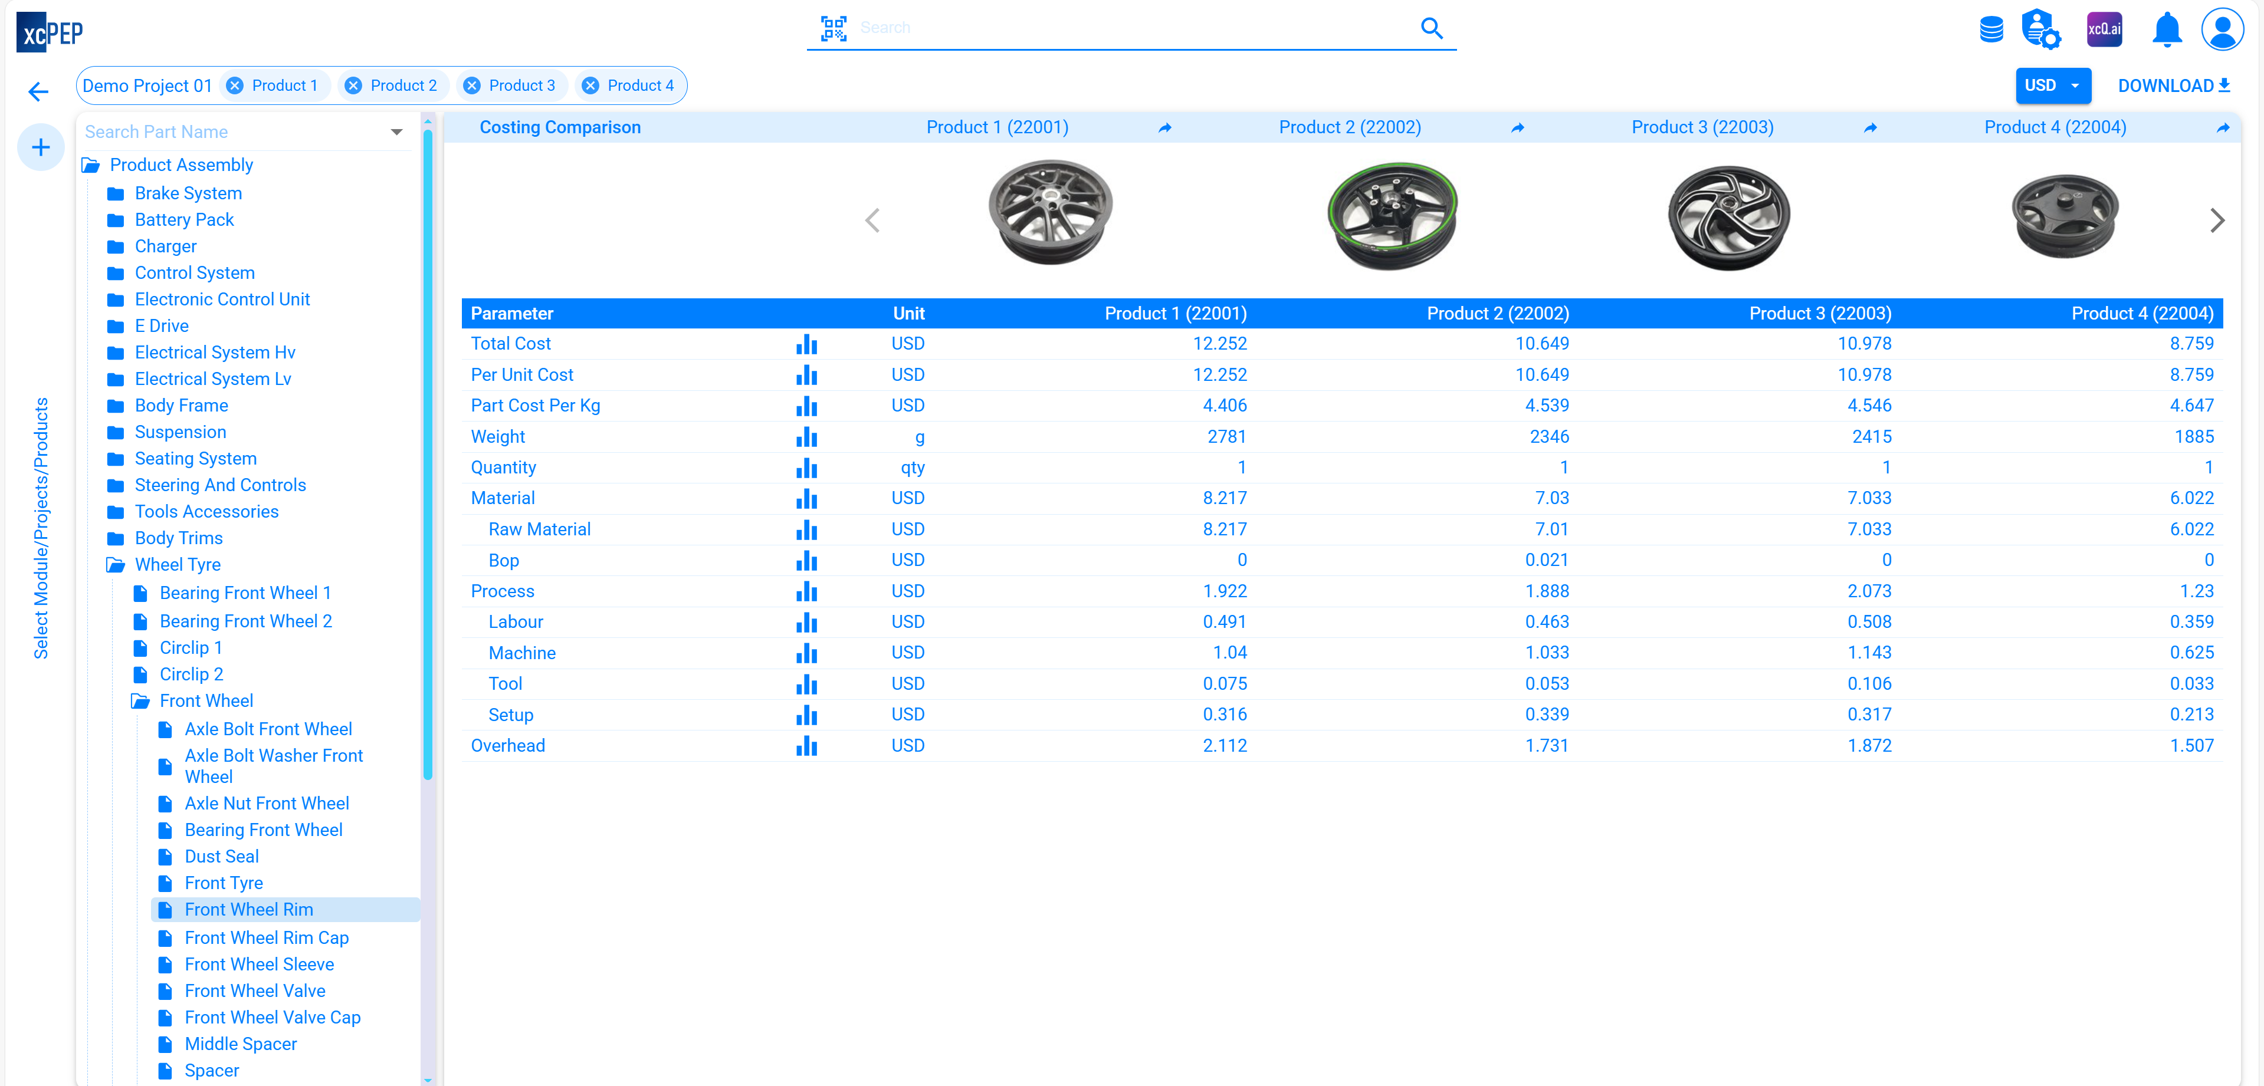Viewport: 2264px width, 1086px height.
Task: Open the USD currency dropdown
Action: pos(2051,86)
